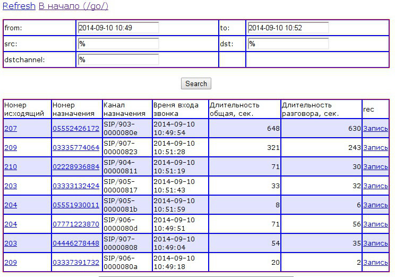Open destination number 04446278448
Viewport: 395px width, 277px height.
(76, 243)
